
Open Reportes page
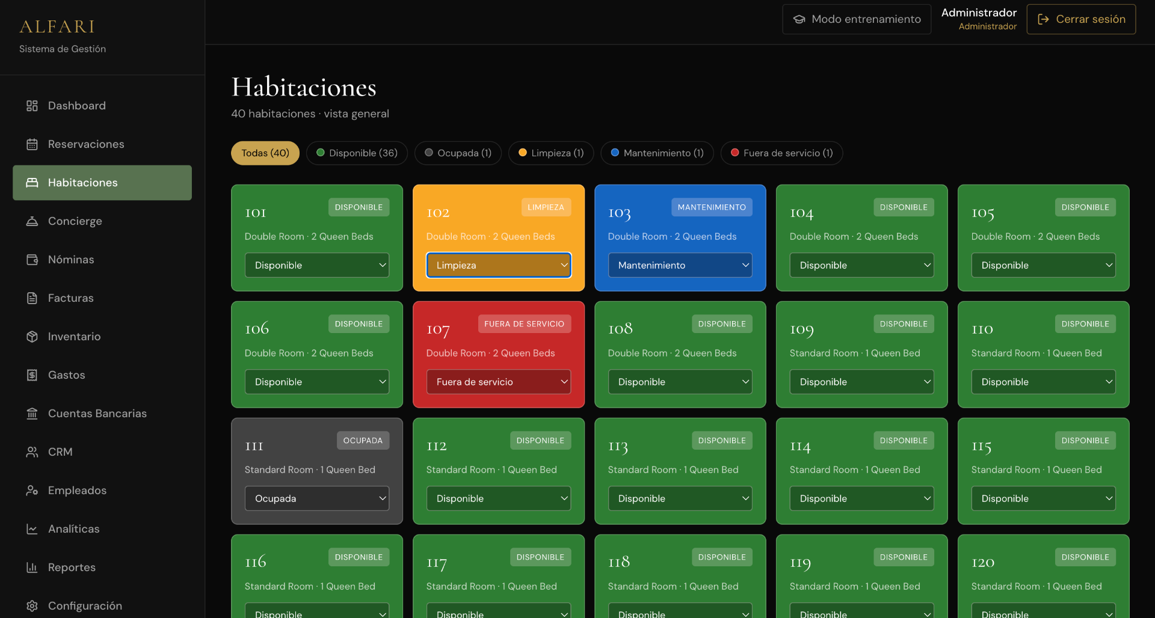[102, 568]
